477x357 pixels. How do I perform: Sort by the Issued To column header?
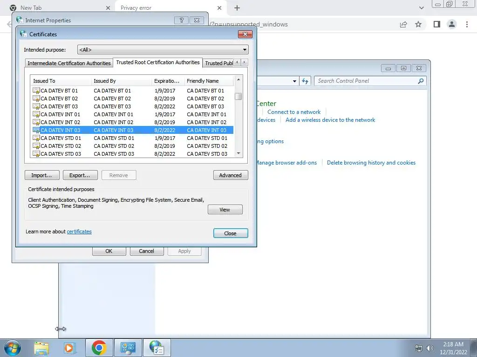coord(61,81)
